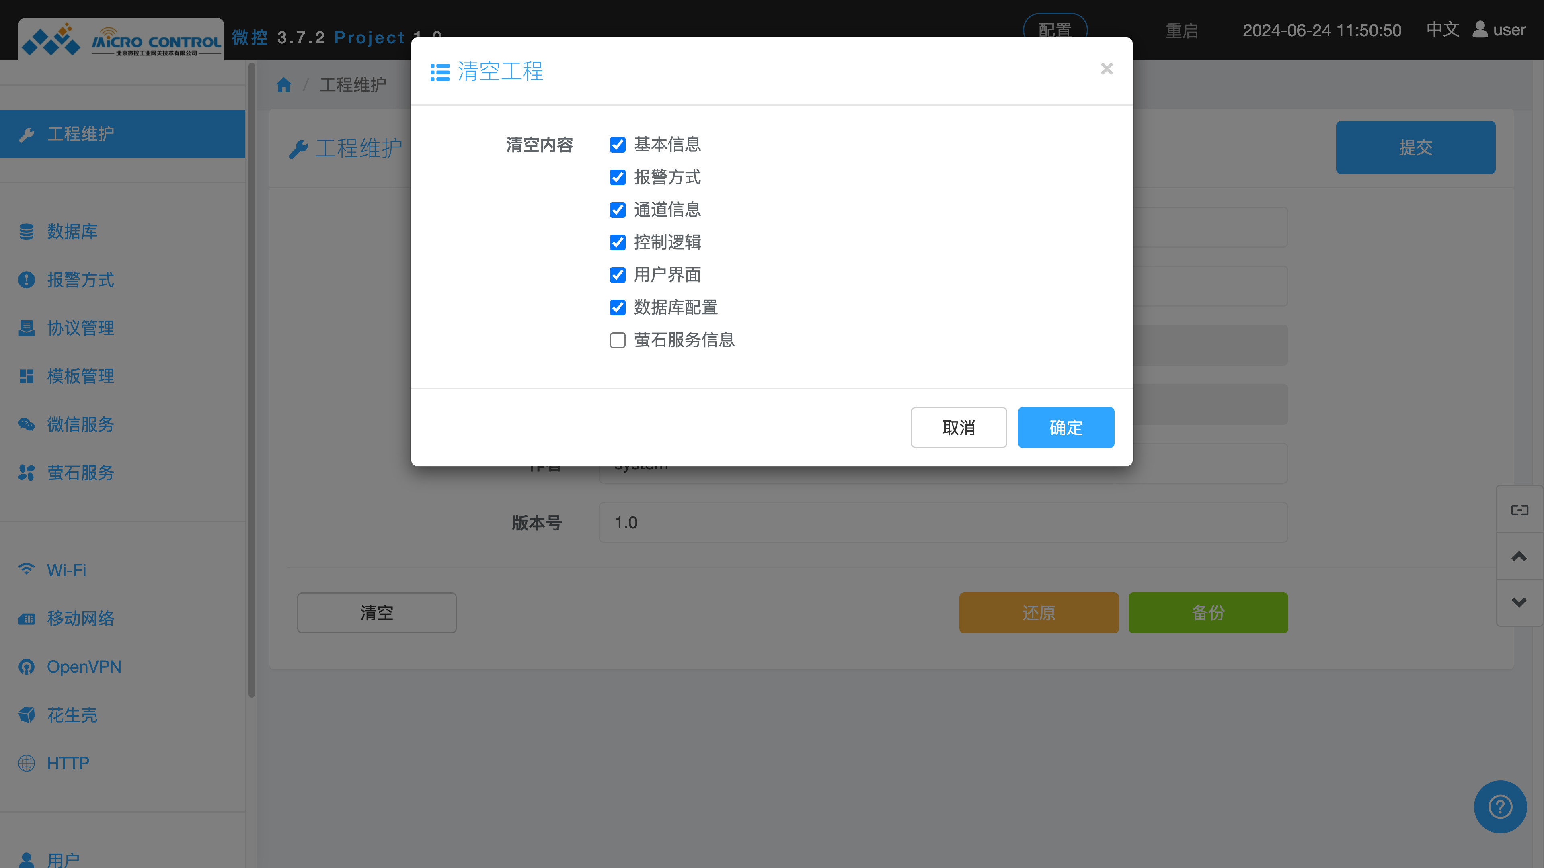Click the 模板管理 grid icon
This screenshot has height=868, width=1544.
pyautogui.click(x=27, y=376)
